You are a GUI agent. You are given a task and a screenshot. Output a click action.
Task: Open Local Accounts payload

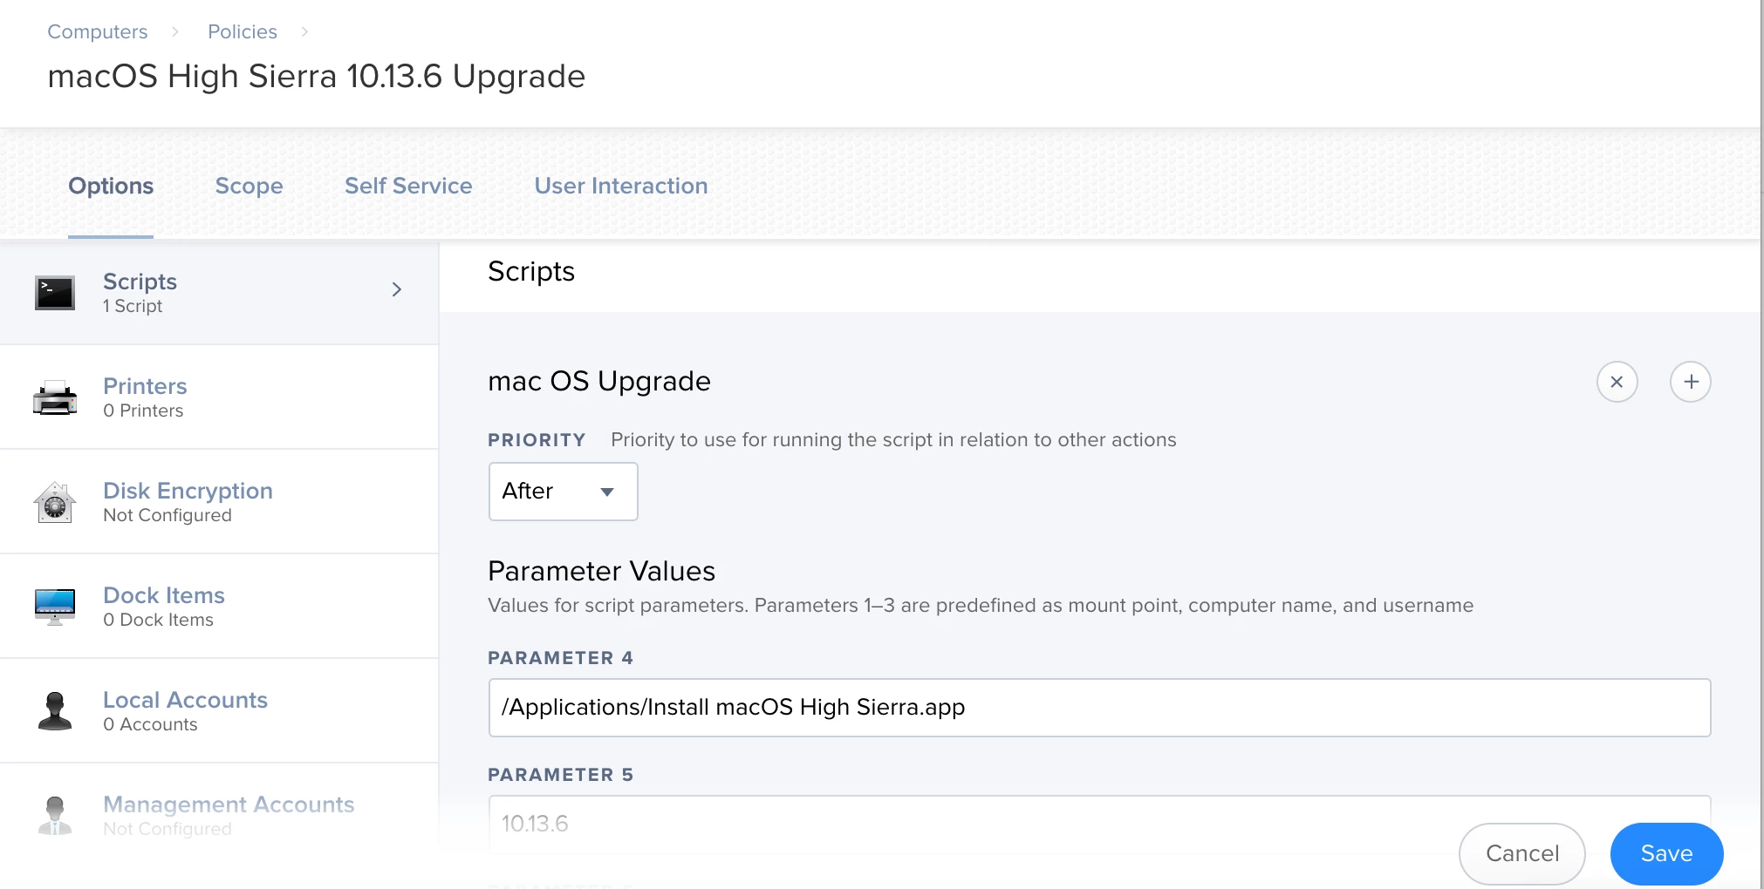click(x=219, y=711)
